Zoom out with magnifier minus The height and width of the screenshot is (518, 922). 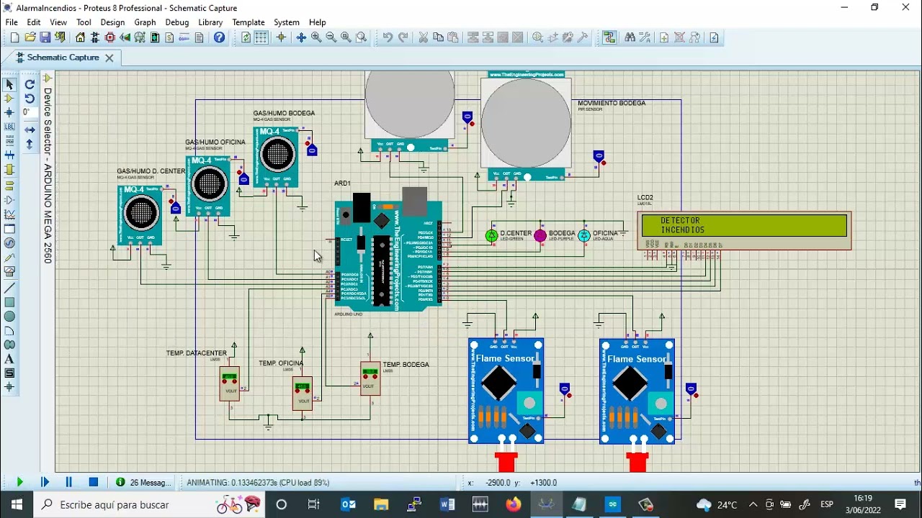tap(331, 37)
